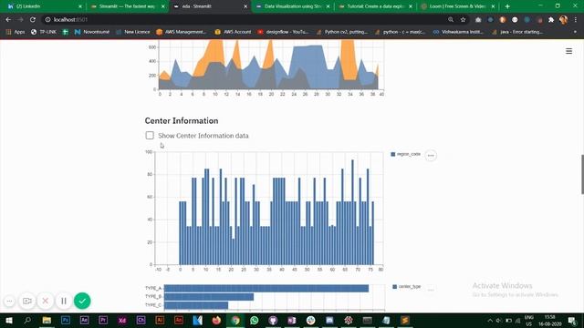Open AWS Management bookmark

(x=181, y=32)
